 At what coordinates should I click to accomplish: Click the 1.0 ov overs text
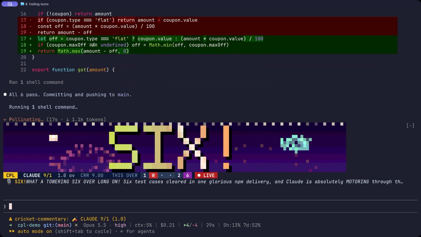click(66, 175)
